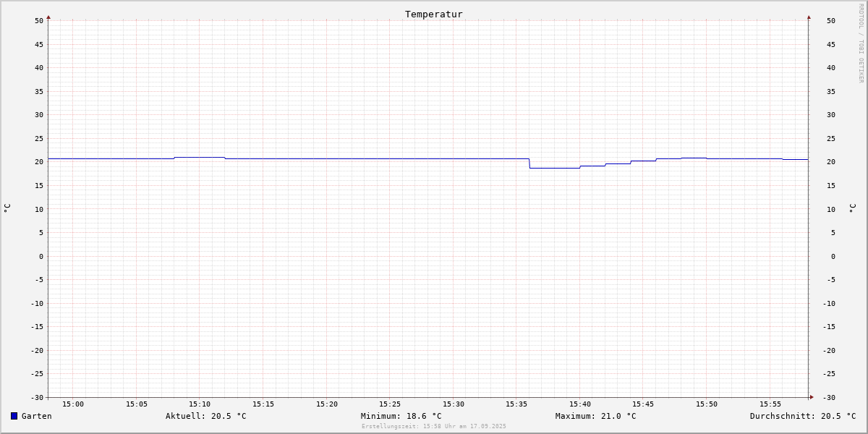Click the 15:00 time axis label

tap(73, 404)
